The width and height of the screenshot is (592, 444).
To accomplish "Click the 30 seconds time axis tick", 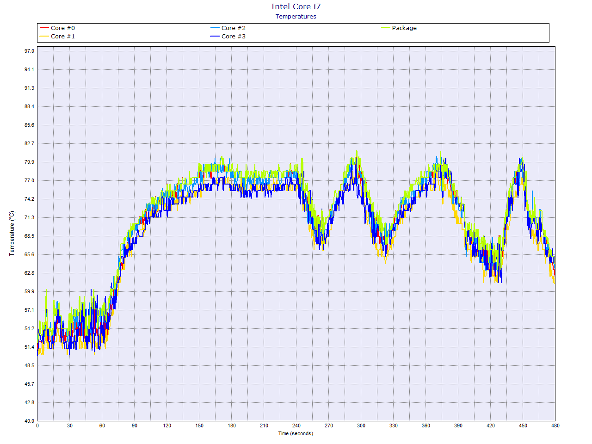I will tap(70, 425).
